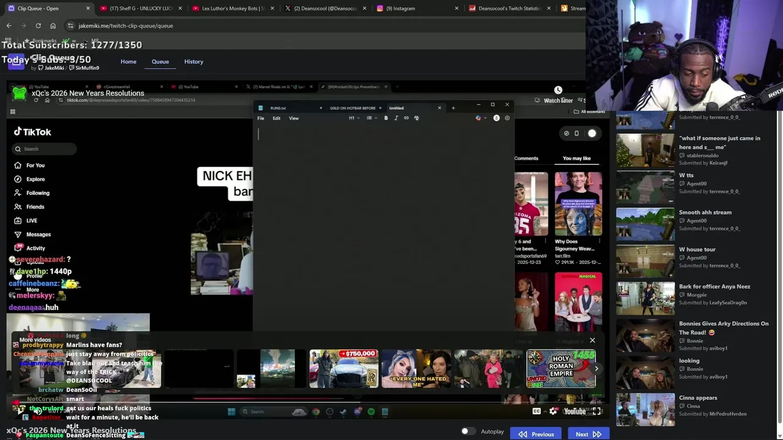This screenshot has width=783, height=440.
Task: Toggle closed captions on YouTube player
Action: pyautogui.click(x=536, y=411)
